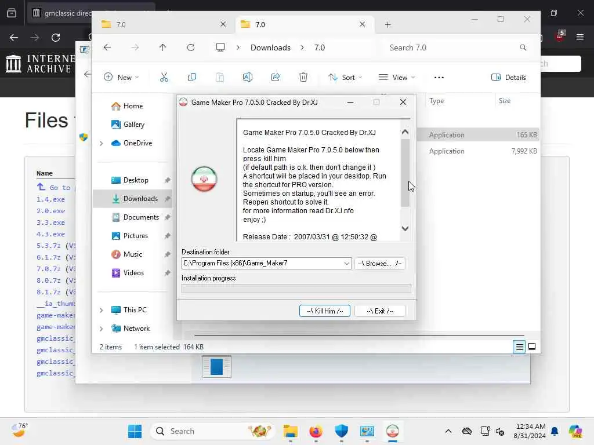Click the This PC monitor icon in address bar
This screenshot has height=445, width=594.
click(x=220, y=48)
